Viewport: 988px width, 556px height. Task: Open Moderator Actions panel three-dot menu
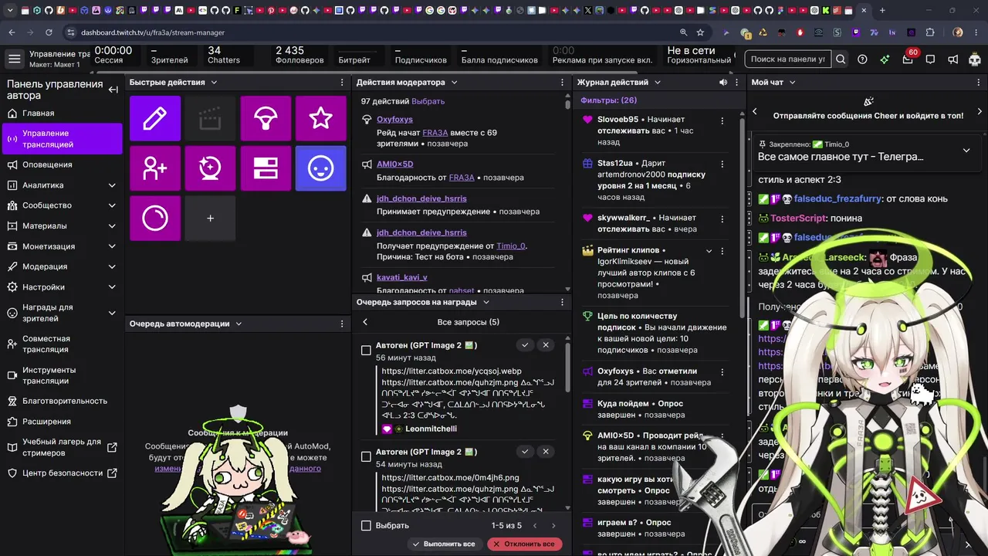point(563,83)
